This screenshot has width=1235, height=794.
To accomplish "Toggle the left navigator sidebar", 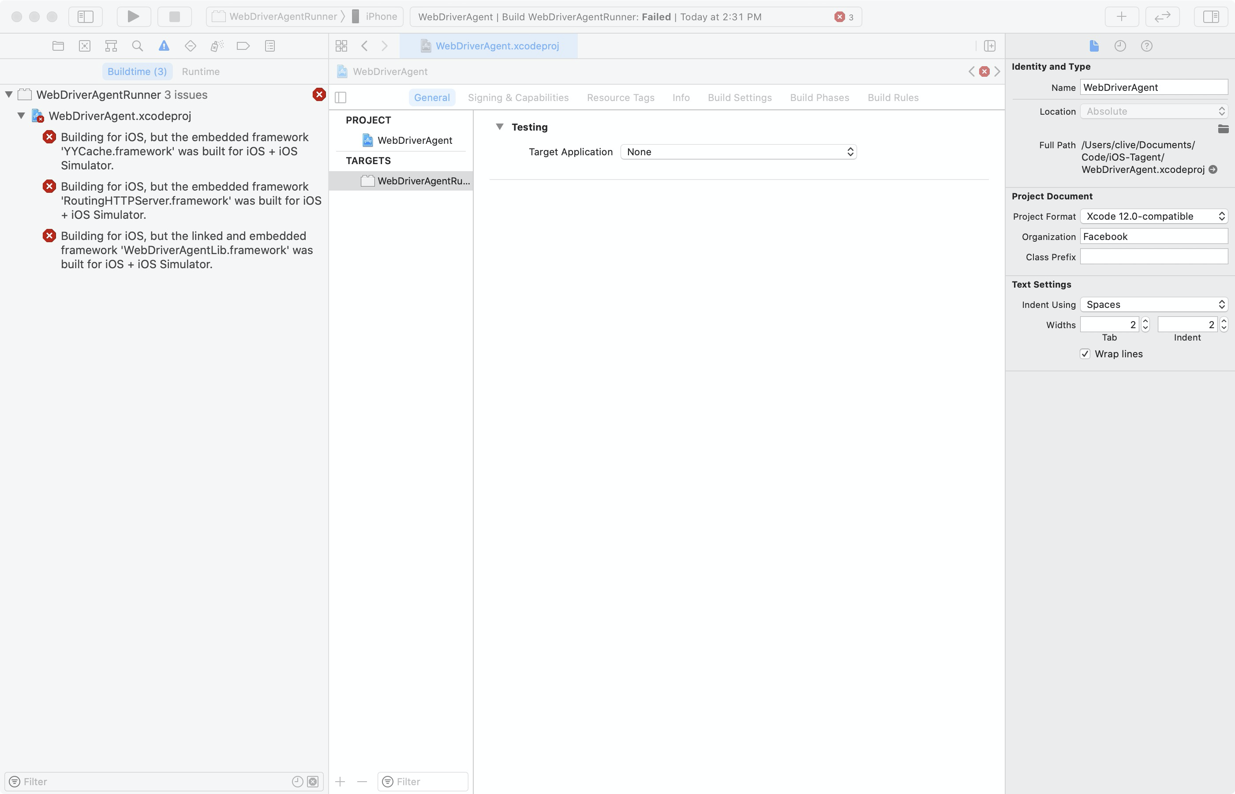I will pos(86,16).
